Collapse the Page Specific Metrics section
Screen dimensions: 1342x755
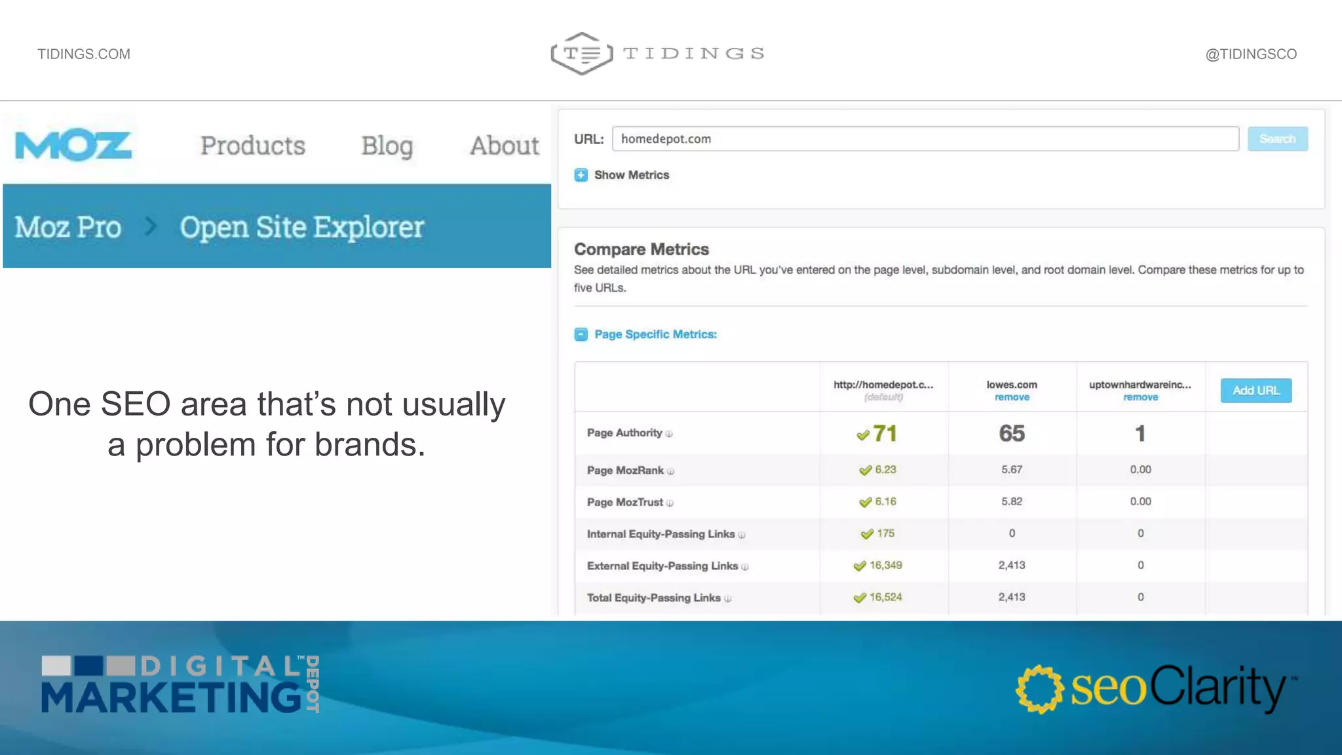(581, 334)
